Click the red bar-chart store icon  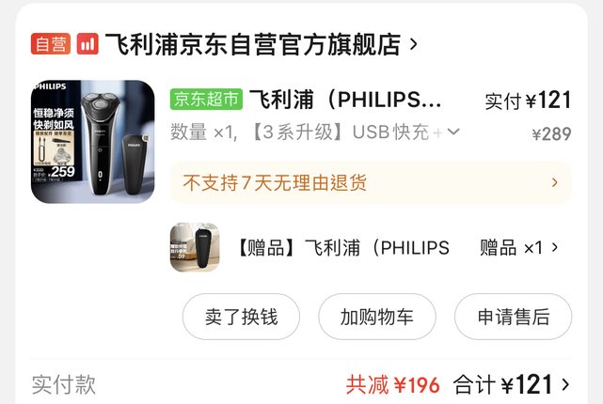pyautogui.click(x=87, y=44)
